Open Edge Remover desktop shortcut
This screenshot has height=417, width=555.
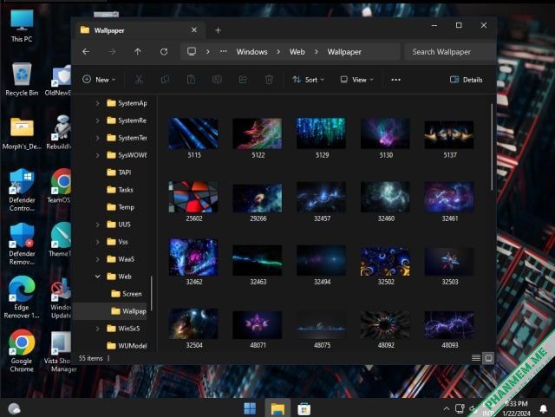(22, 297)
